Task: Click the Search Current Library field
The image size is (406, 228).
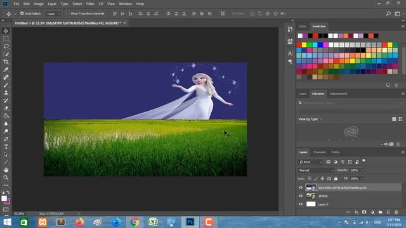Action: 351,103
